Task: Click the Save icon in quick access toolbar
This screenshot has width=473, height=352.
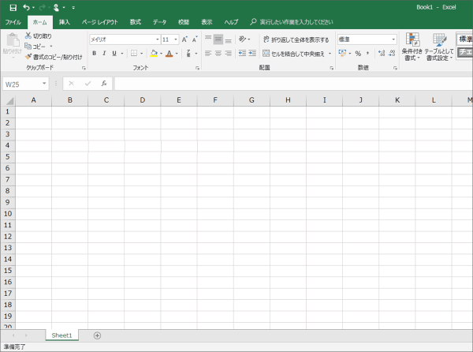Action: (x=13, y=7)
